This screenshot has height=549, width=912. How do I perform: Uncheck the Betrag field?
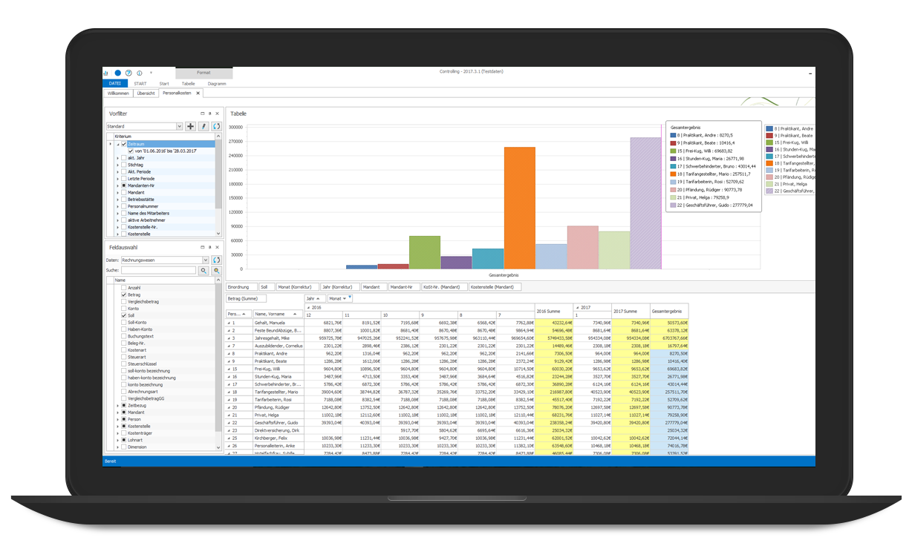[123, 295]
